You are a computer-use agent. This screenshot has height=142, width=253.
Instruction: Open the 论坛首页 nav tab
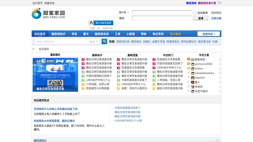(x=40, y=34)
